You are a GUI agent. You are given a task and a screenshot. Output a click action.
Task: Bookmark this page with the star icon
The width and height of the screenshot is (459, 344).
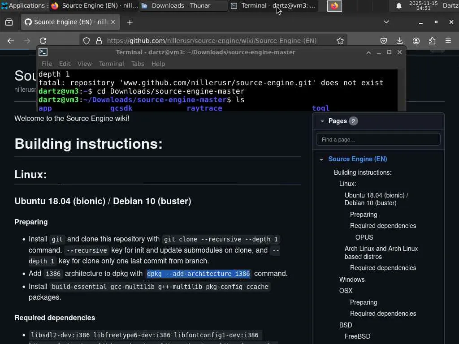click(340, 41)
